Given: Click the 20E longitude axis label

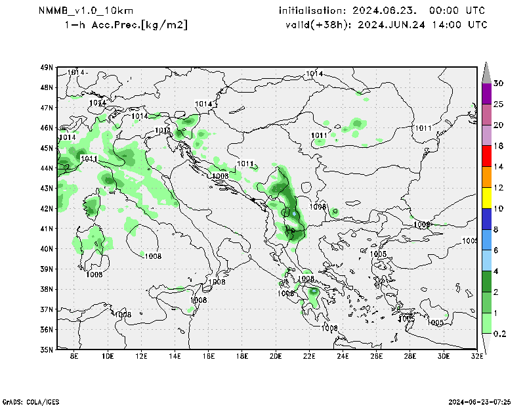Looking at the screenshot, I should tap(276, 356).
